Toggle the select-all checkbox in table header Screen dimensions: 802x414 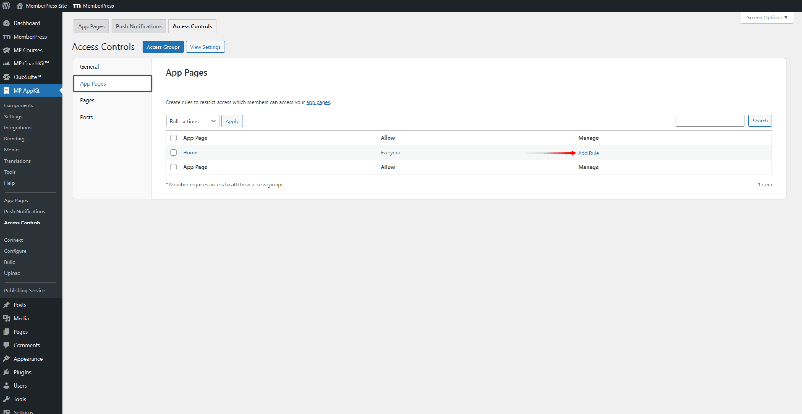[173, 138]
